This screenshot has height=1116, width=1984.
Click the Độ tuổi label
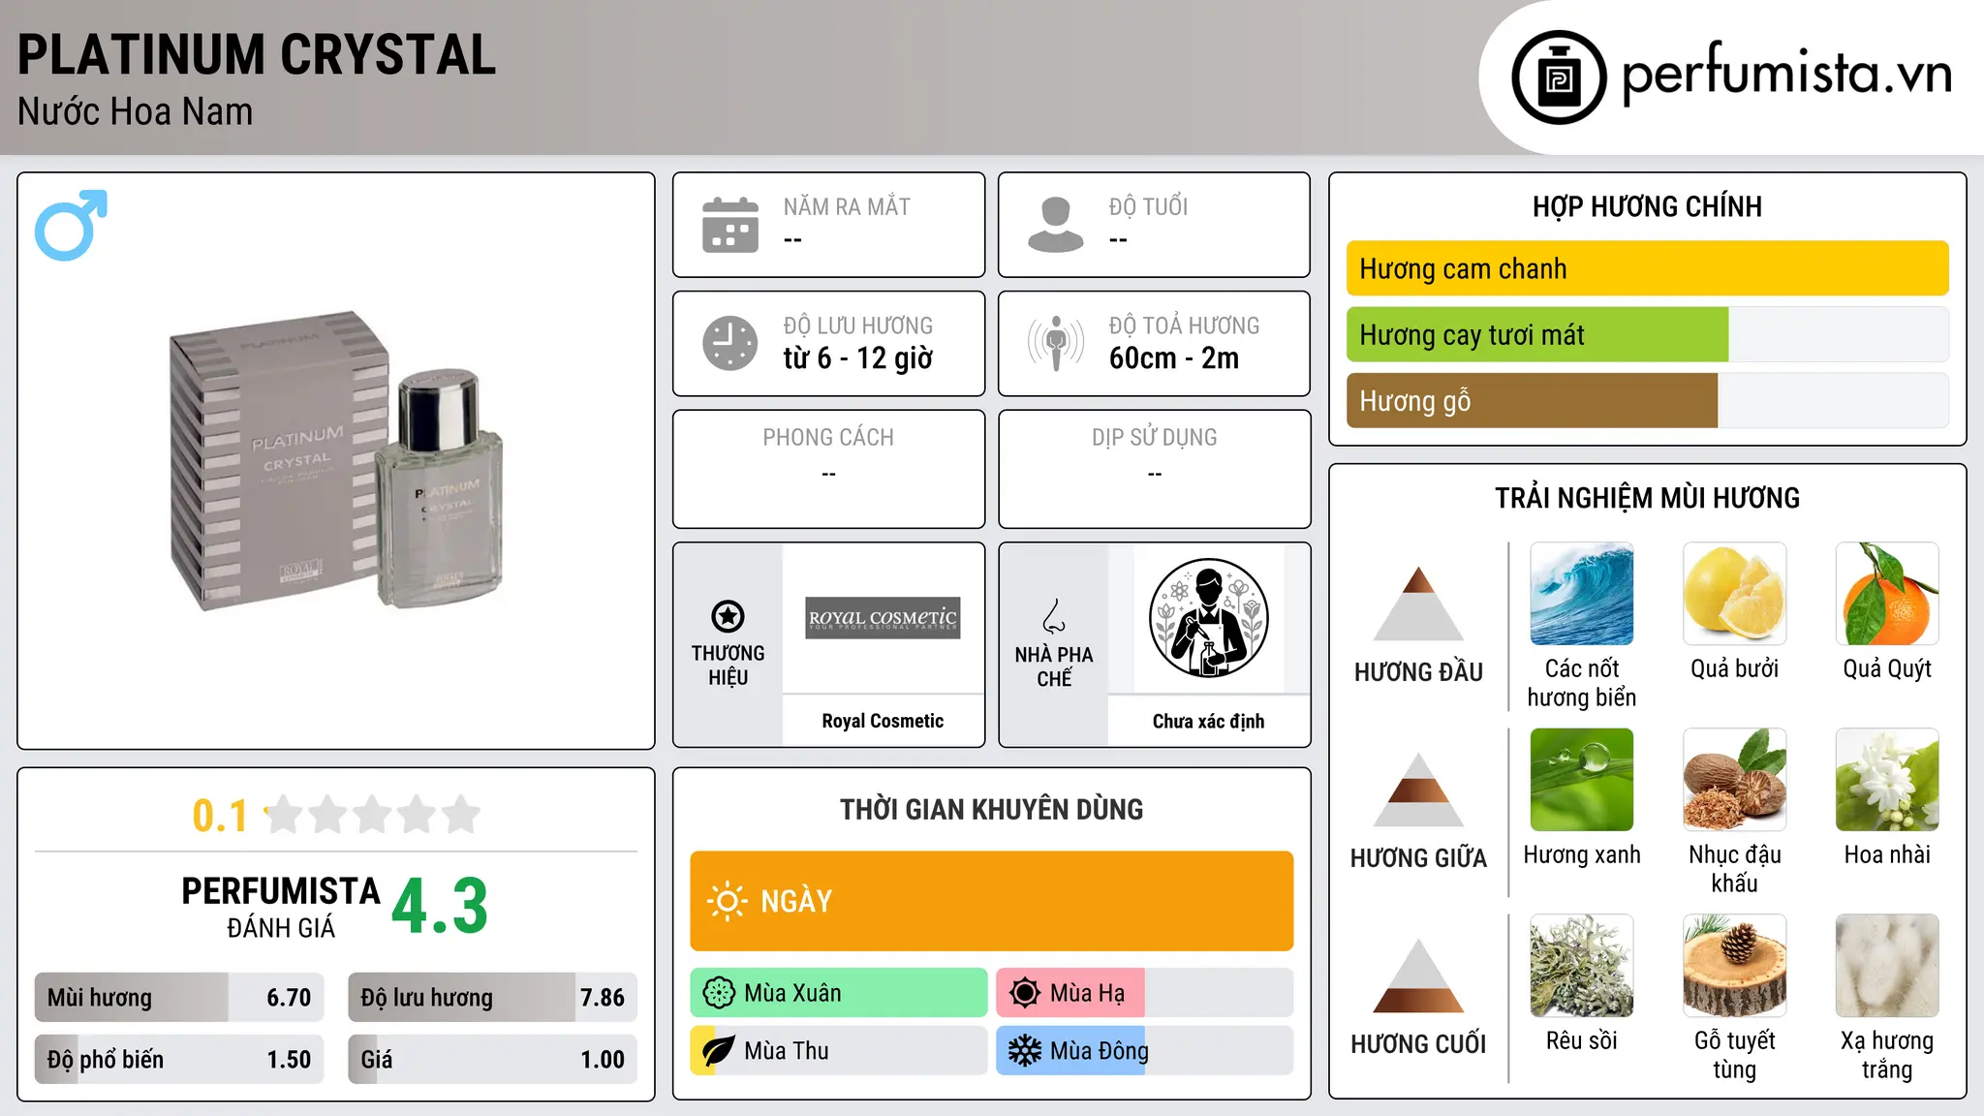[1148, 206]
